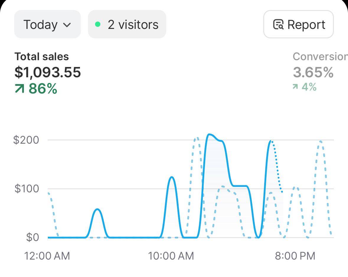Select the Total sales metric
Viewport: 348px width, 277px height.
[42, 57]
